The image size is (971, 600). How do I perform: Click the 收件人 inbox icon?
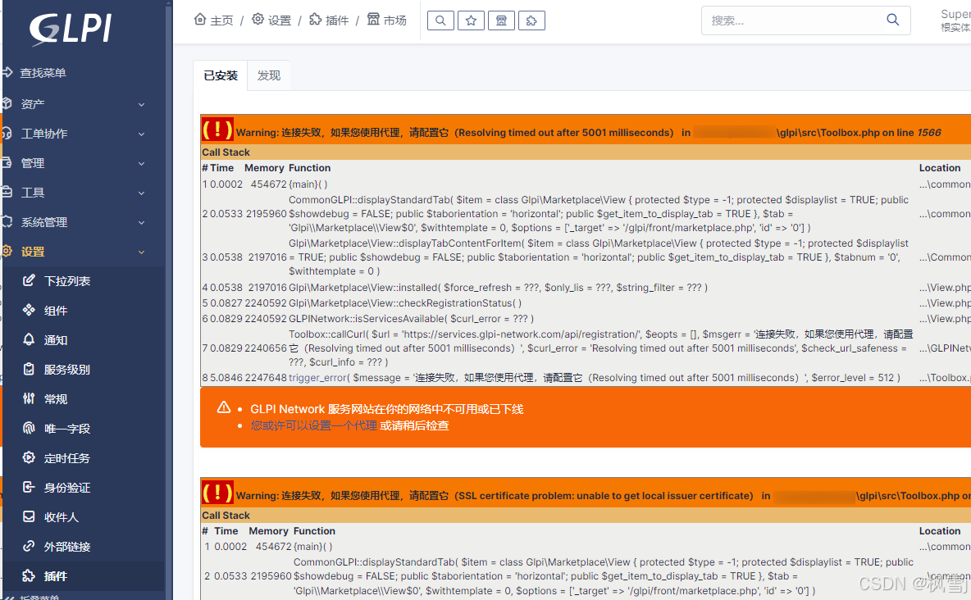(x=29, y=516)
